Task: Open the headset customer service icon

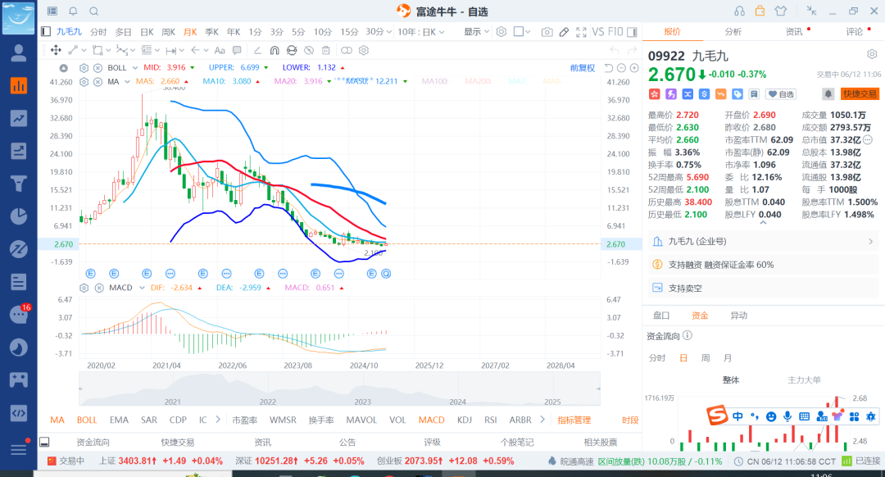Action: point(739,11)
